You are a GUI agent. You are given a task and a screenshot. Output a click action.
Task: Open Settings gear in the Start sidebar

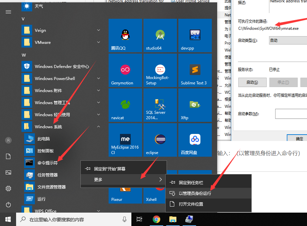[8, 189]
